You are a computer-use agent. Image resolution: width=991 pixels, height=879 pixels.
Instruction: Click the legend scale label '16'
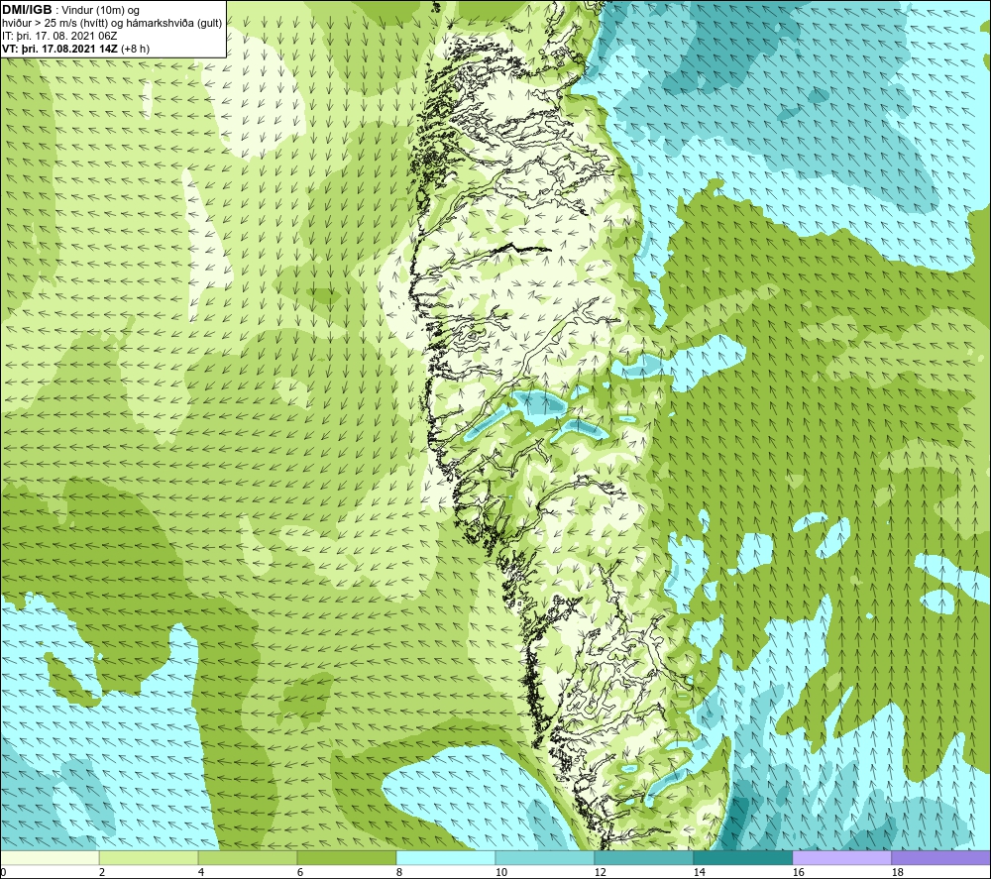pos(798,872)
